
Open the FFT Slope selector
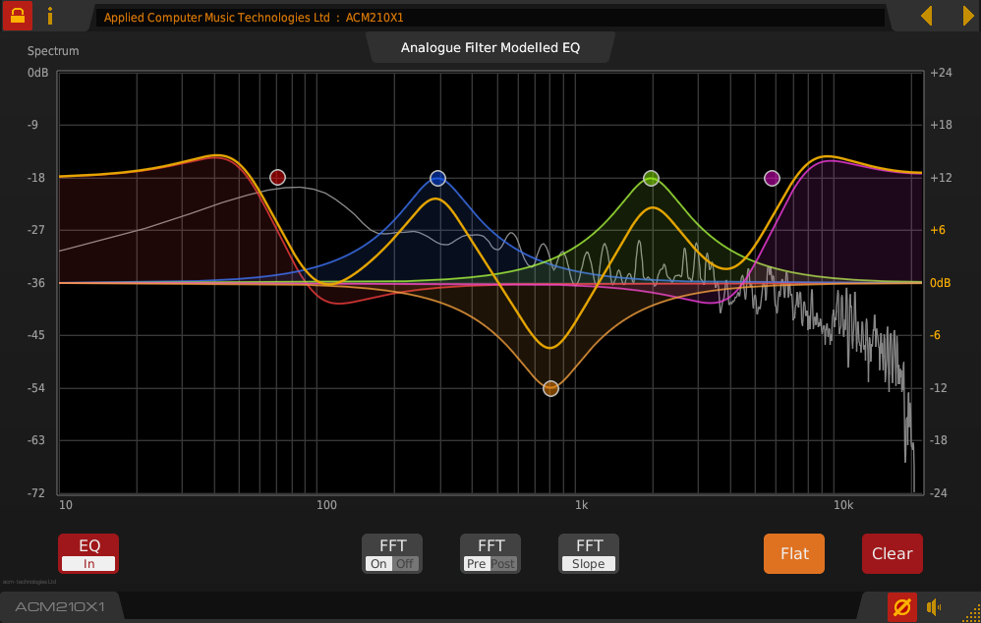pyautogui.click(x=589, y=564)
